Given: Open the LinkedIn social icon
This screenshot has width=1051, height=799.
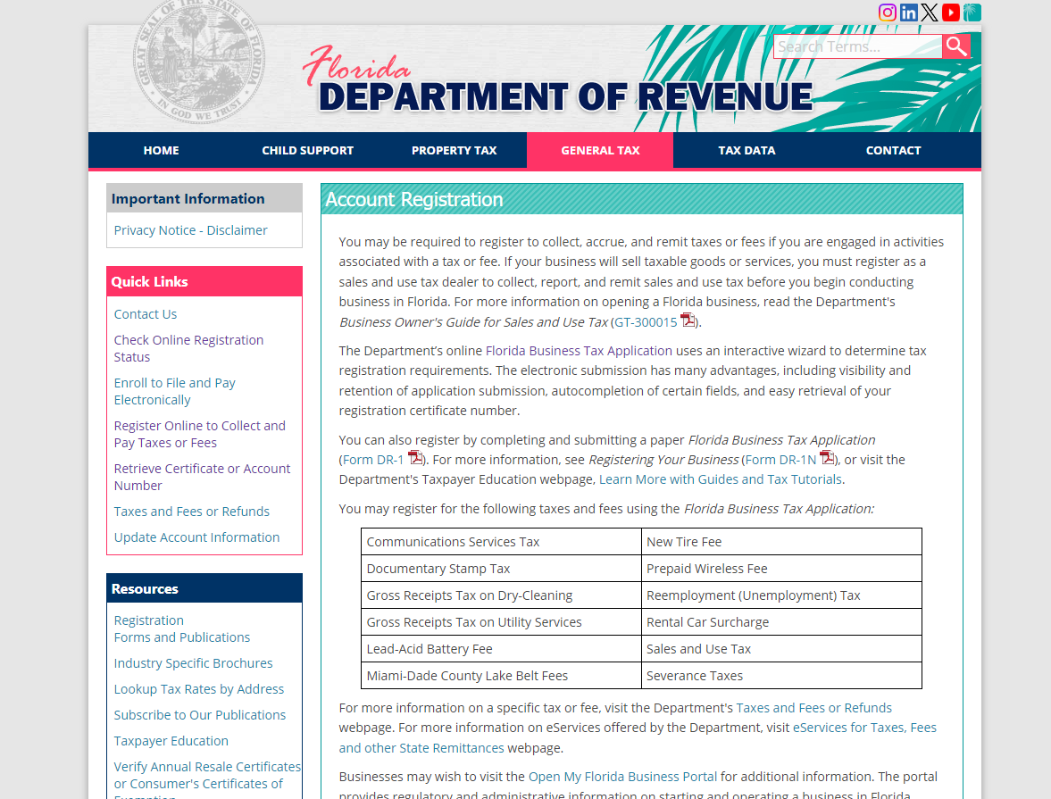Looking at the screenshot, I should pos(908,12).
